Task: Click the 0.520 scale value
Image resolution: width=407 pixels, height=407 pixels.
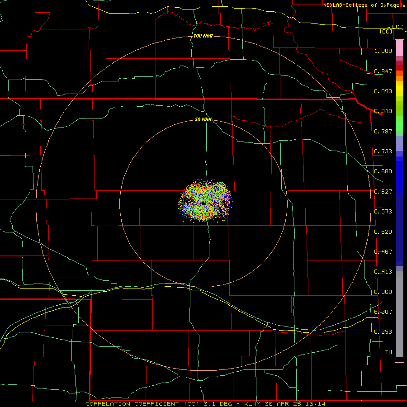Action: (x=383, y=232)
